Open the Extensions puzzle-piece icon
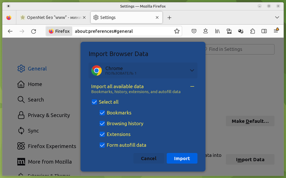This screenshot has width=286, height=178. 252,31
